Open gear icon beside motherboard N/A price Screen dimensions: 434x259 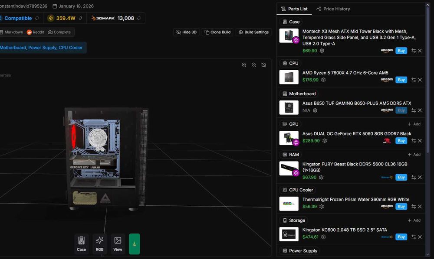[x=315, y=110]
